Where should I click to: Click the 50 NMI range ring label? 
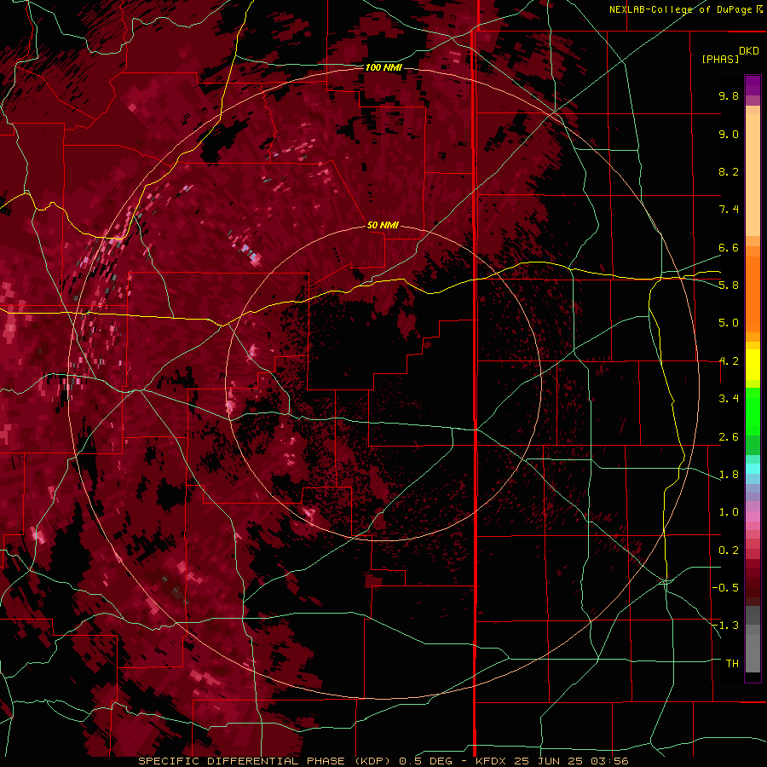[x=383, y=225]
